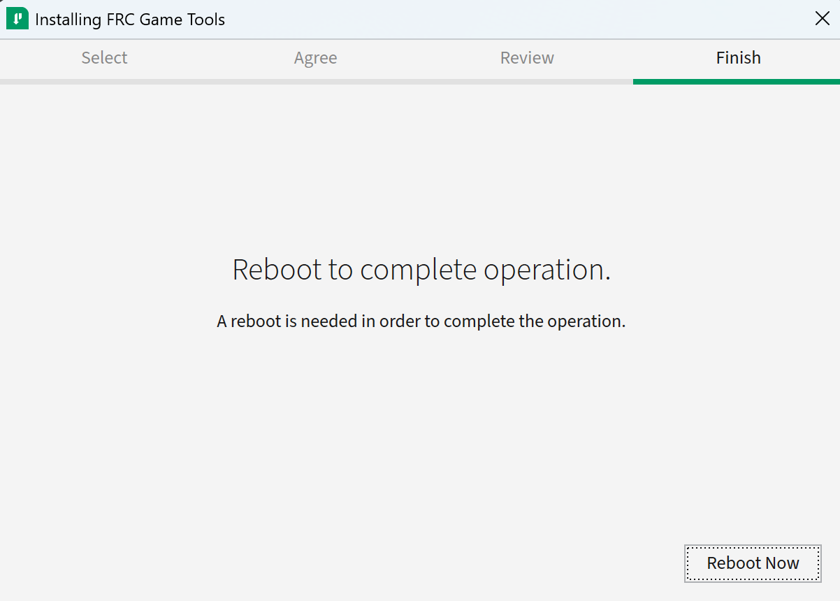Close the FRC Game Tools installer window

point(822,18)
